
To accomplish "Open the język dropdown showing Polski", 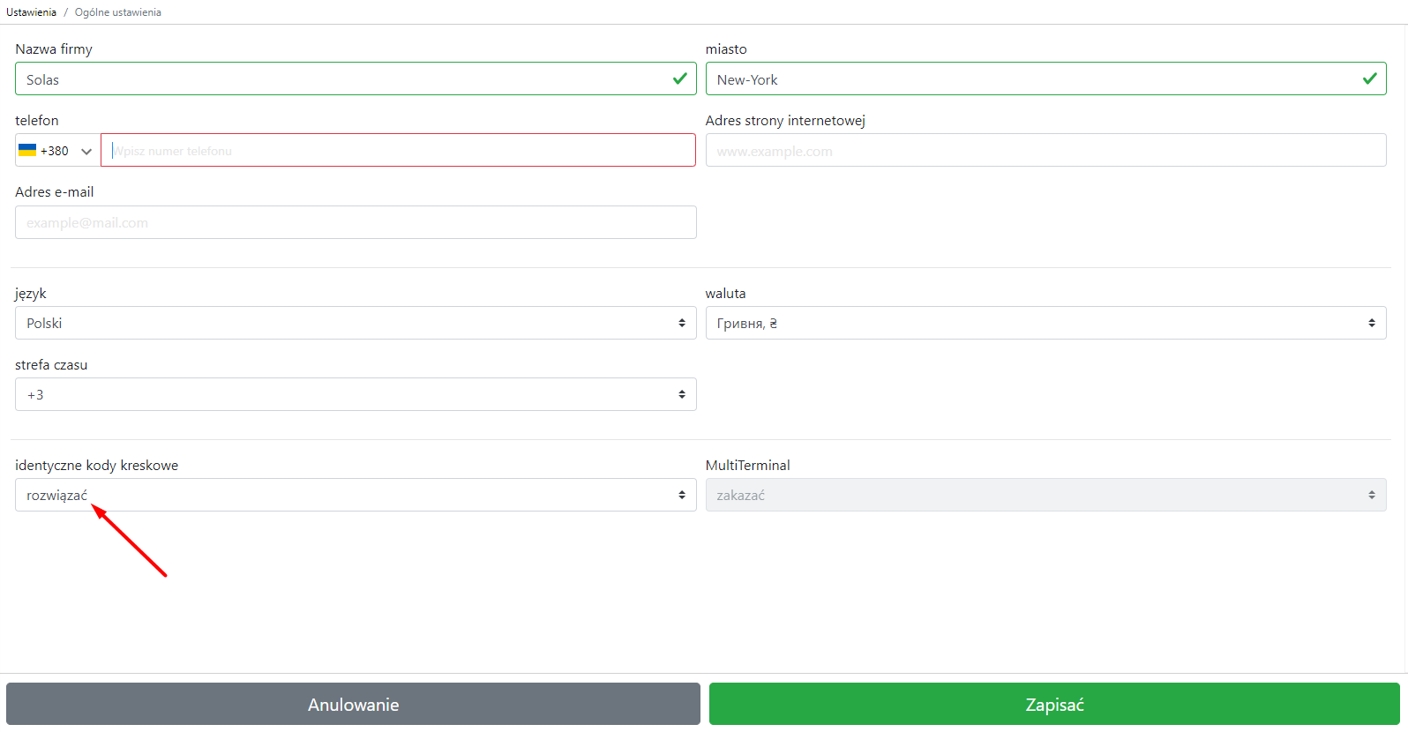I will (x=355, y=323).
